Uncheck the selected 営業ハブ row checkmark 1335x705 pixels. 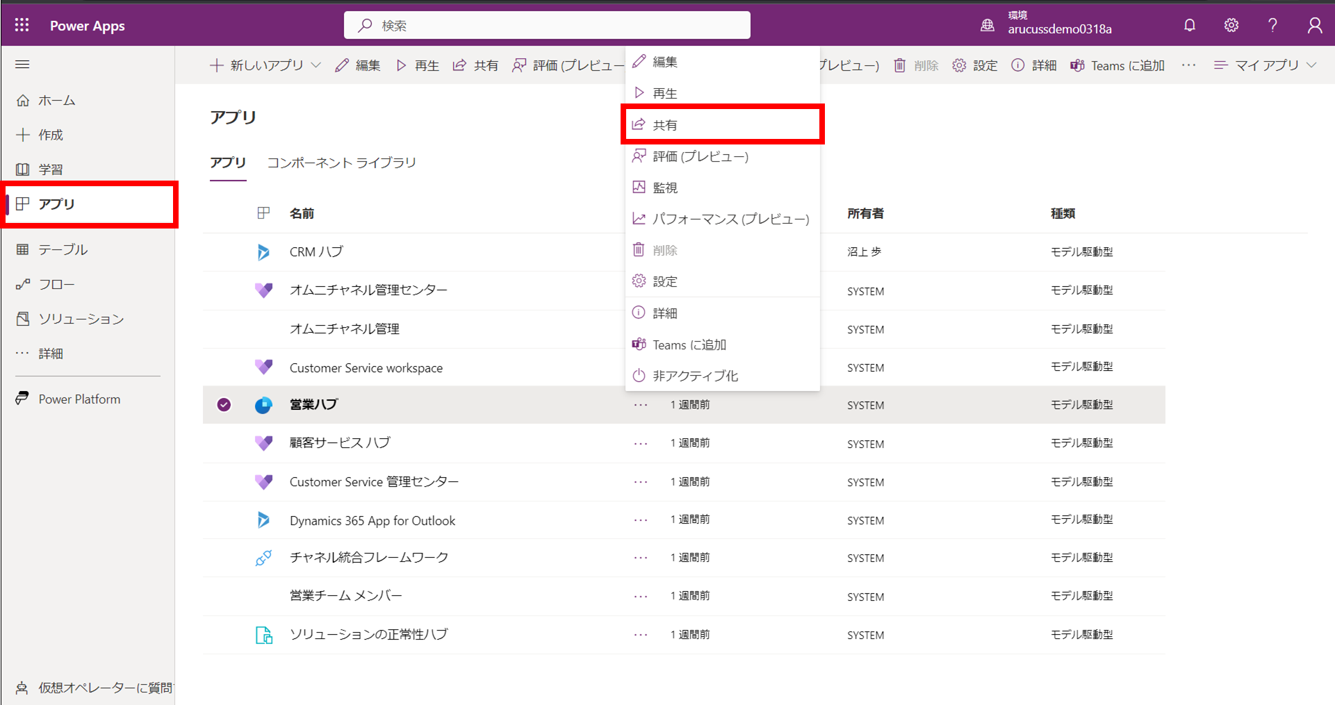(x=224, y=405)
